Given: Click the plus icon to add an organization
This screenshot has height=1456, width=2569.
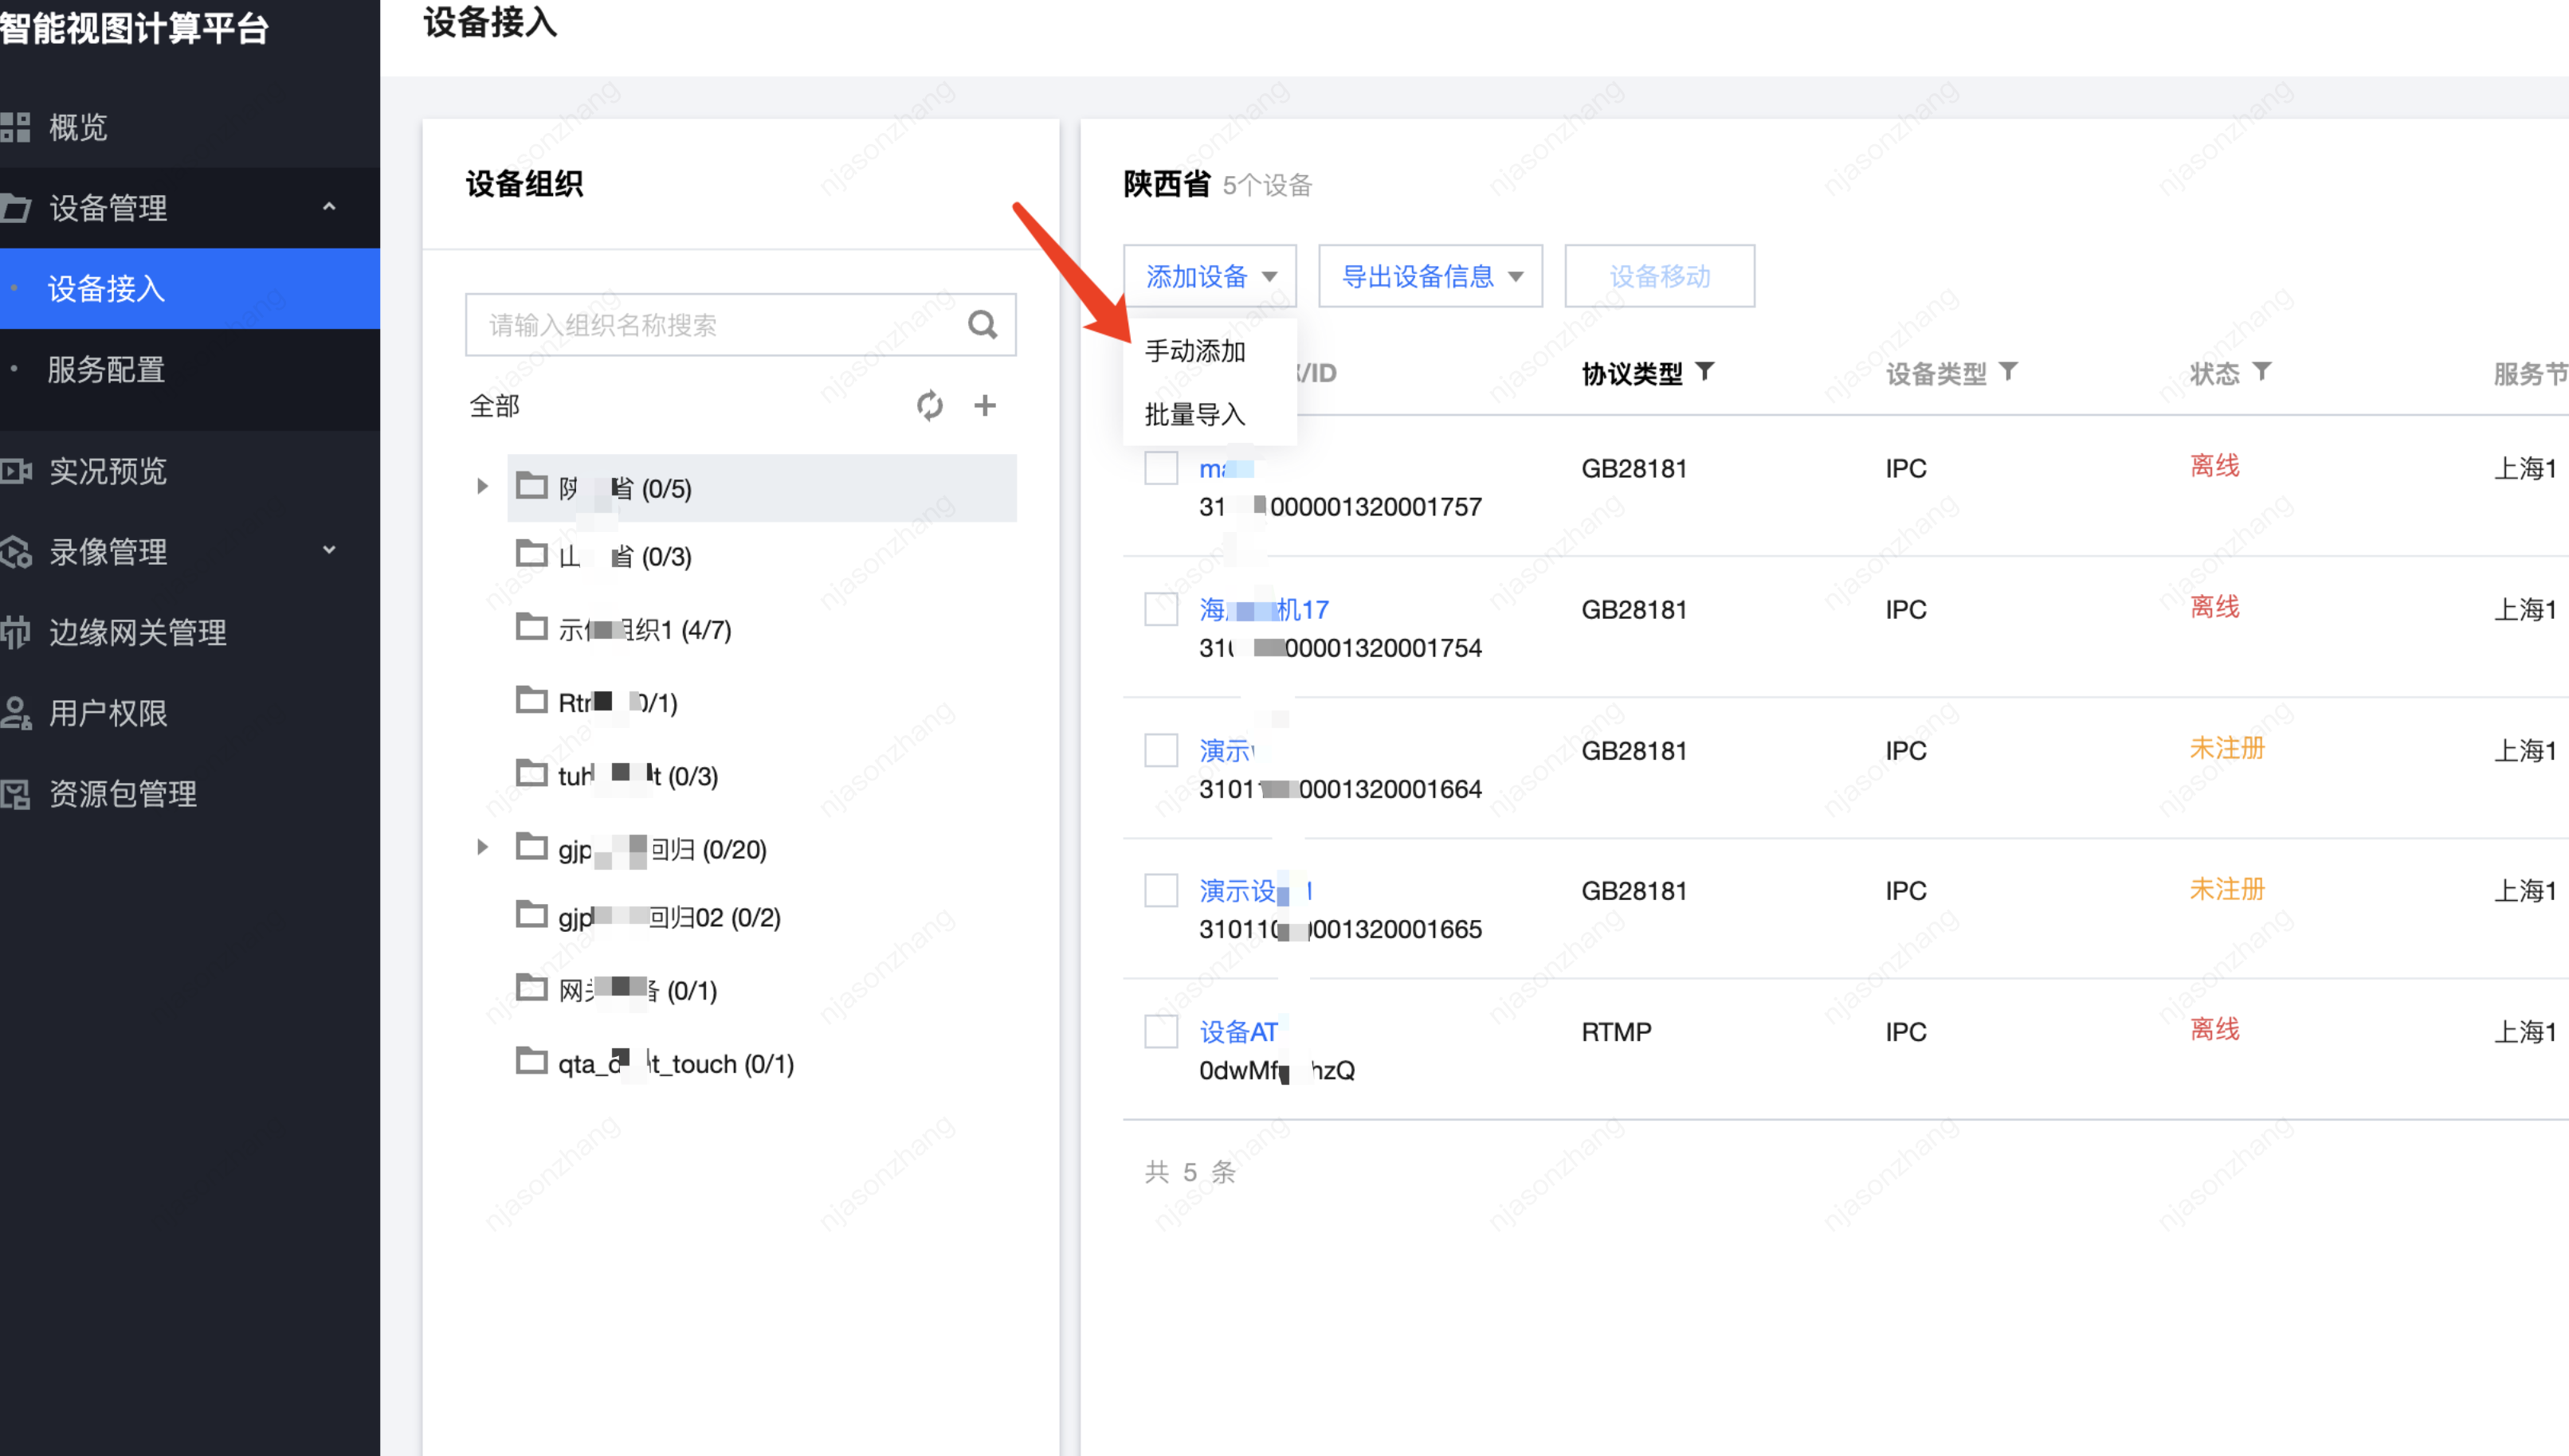Looking at the screenshot, I should pyautogui.click(x=984, y=405).
